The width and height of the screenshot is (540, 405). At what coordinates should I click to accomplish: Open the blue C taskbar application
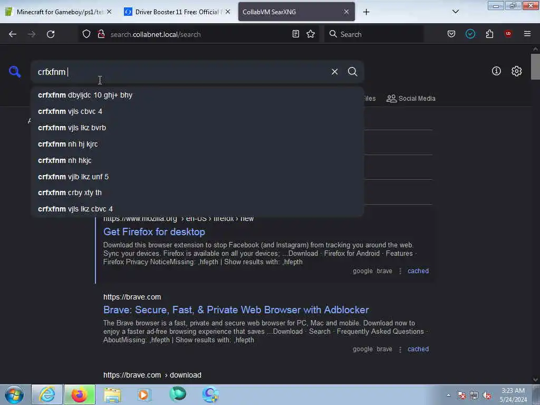click(210, 394)
